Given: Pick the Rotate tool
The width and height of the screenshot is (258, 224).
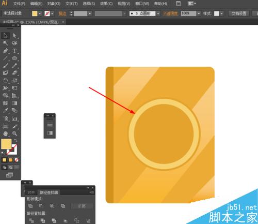Looking at the screenshot, I should (5, 81).
